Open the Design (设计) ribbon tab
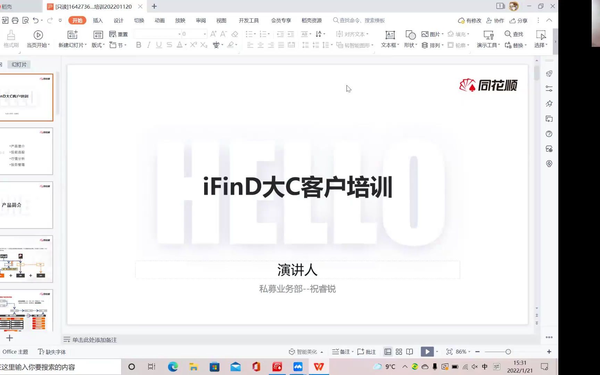The width and height of the screenshot is (600, 375). click(118, 20)
